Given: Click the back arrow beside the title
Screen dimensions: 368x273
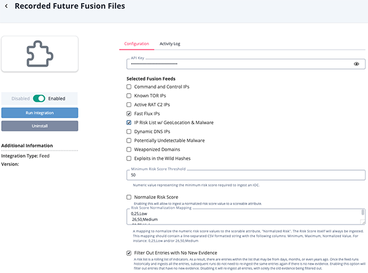Looking at the screenshot, I should coord(7,7).
